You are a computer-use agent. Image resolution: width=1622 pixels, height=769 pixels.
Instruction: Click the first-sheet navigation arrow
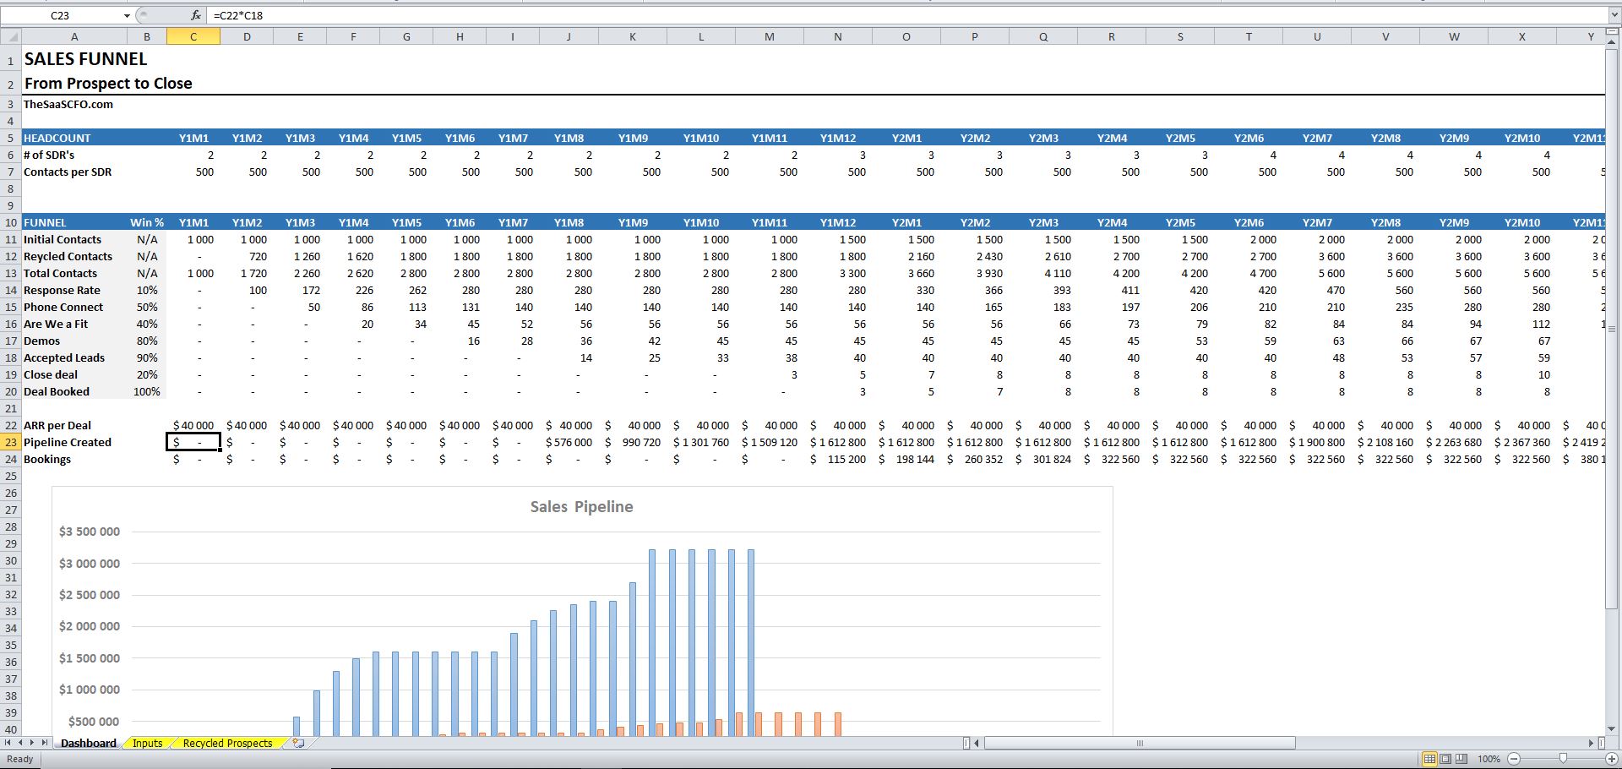pyautogui.click(x=7, y=742)
